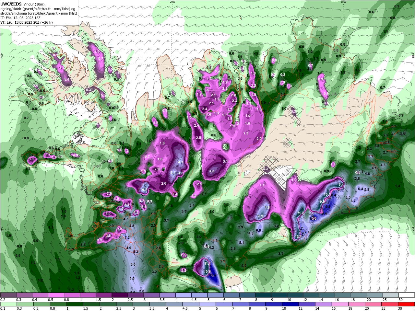This screenshot has width=415, height=311.
Task: Click the 2.3 value near the southeast coast
Action: point(281,253)
